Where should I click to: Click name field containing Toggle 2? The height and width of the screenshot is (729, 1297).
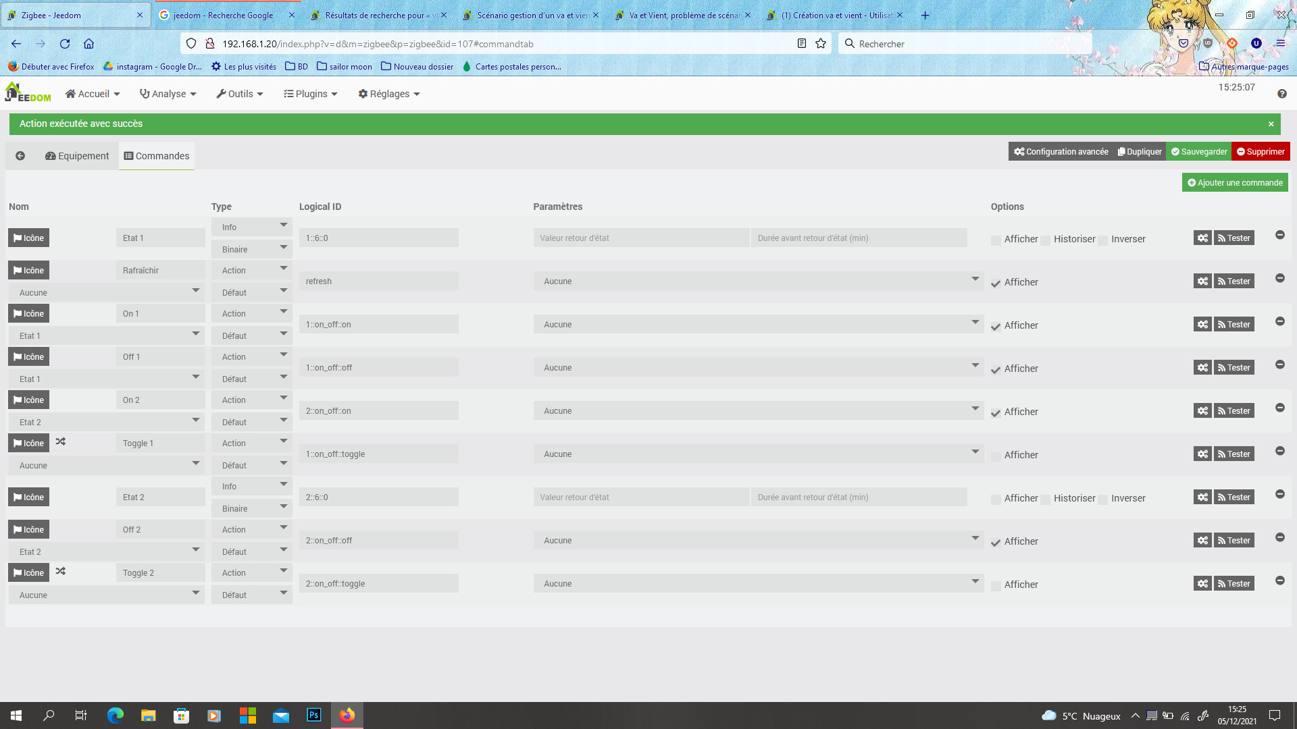point(161,572)
